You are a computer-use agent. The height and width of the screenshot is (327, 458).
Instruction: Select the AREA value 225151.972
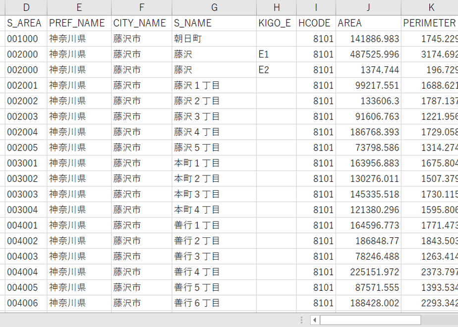point(368,272)
